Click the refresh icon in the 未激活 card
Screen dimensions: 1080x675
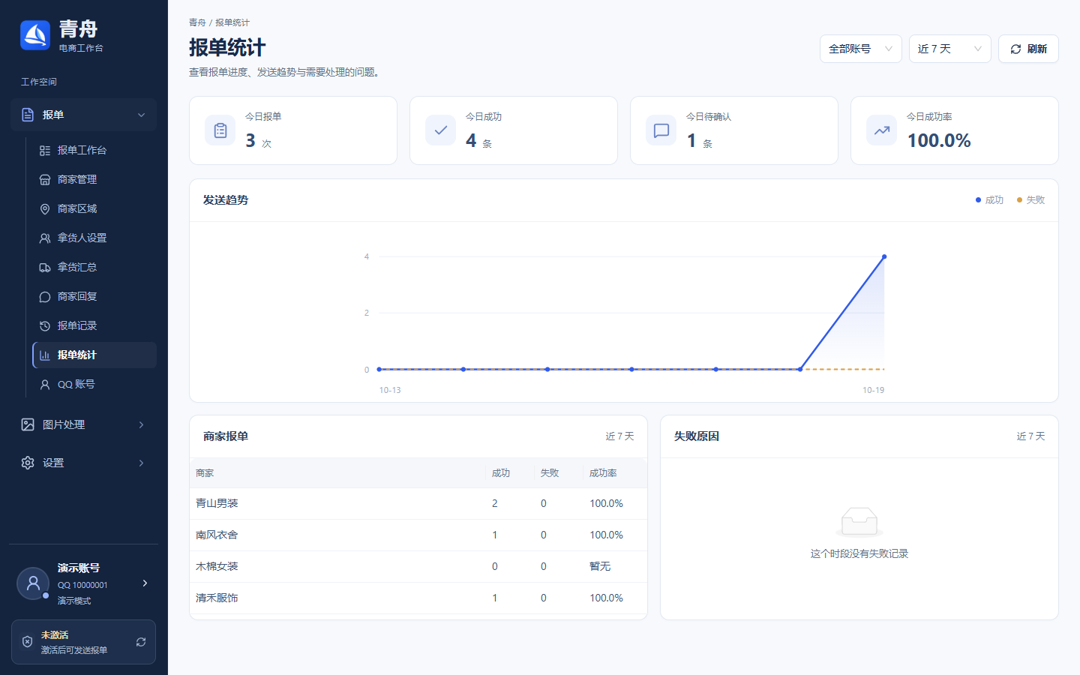141,642
